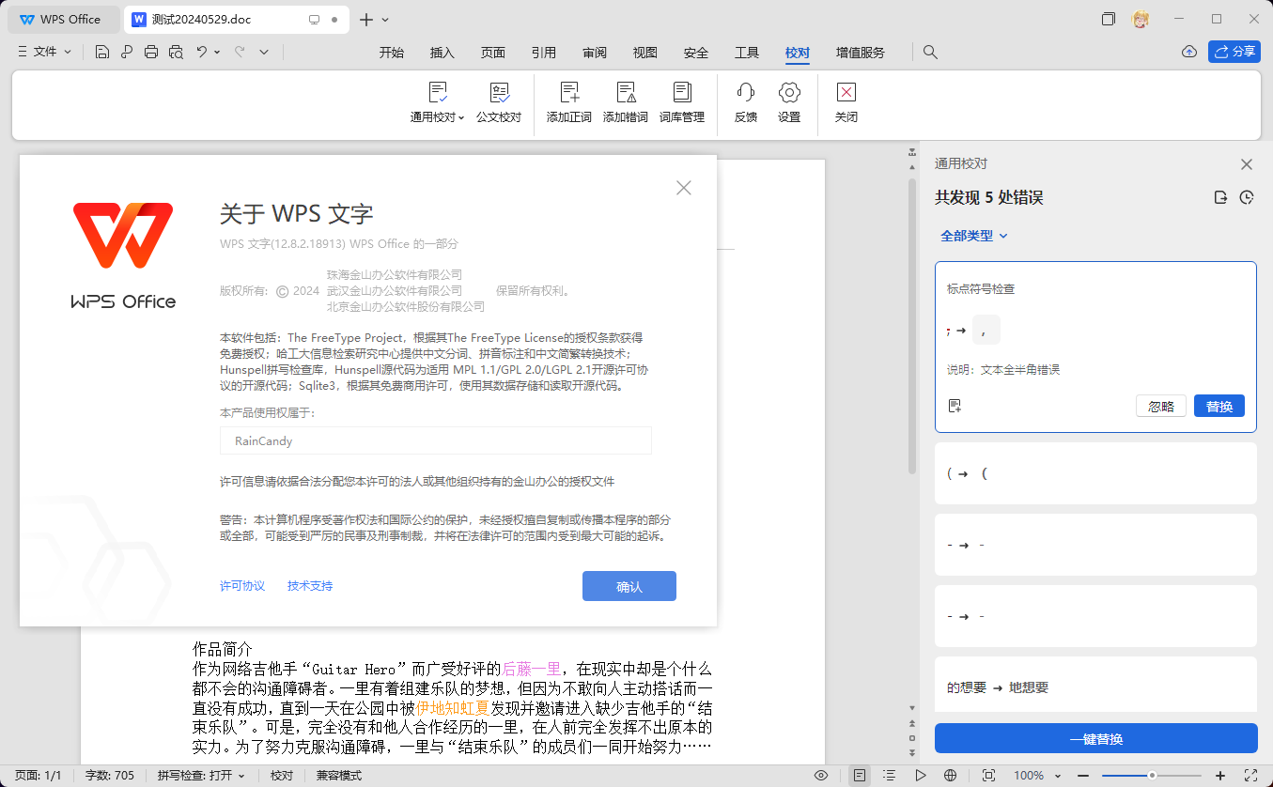Expand the 全部类型 filter dropdown
This screenshot has height=787, width=1273.
(974, 236)
